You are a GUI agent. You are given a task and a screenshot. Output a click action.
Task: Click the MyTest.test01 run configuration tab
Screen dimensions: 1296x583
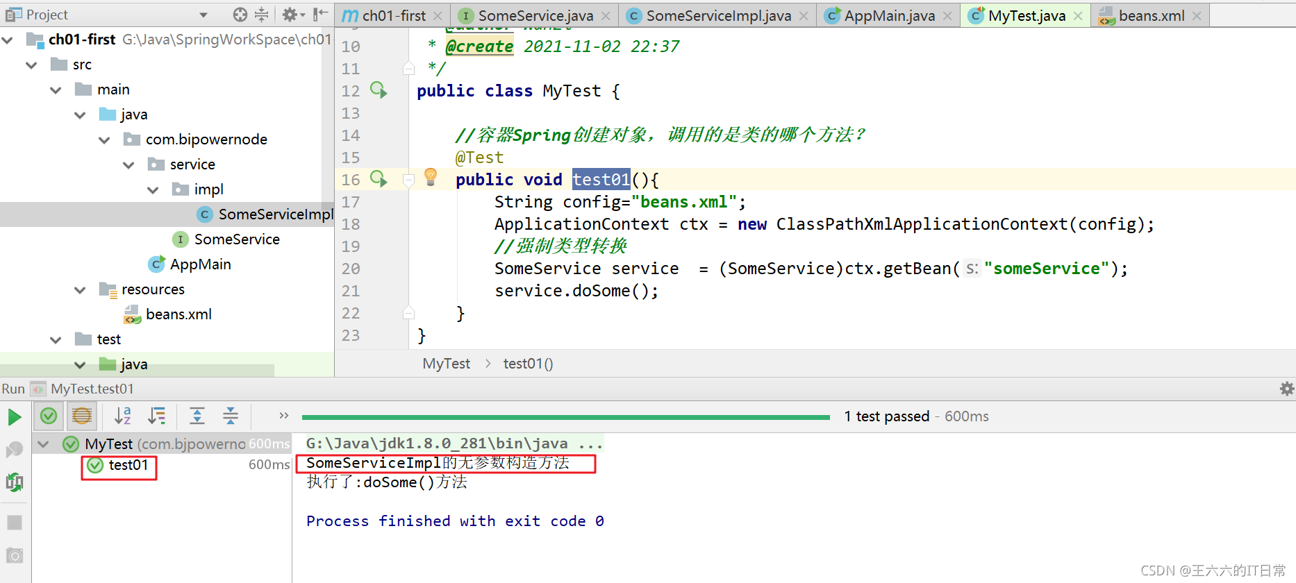83,389
